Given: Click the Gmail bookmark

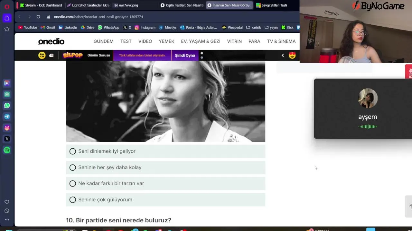Looking at the screenshot, I should [x=48, y=28].
